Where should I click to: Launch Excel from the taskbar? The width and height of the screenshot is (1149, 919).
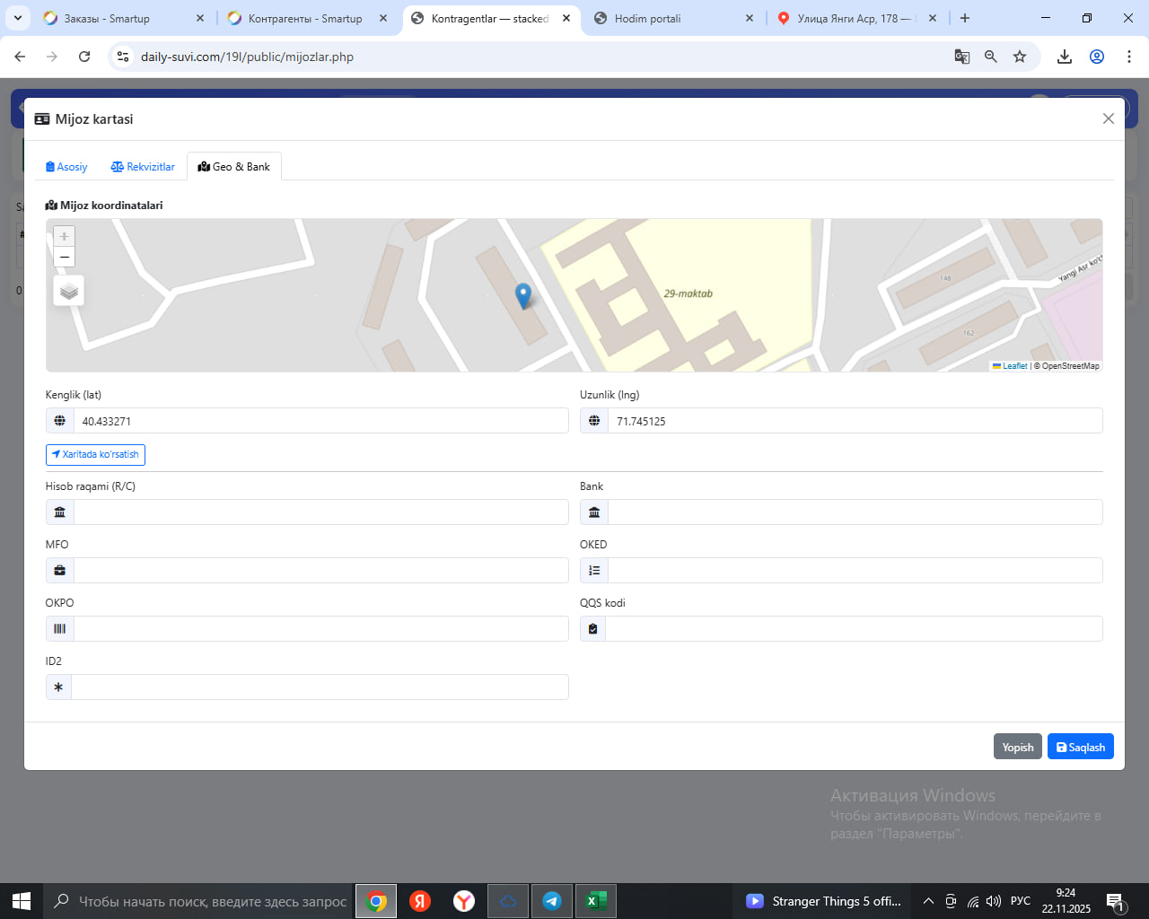(595, 901)
